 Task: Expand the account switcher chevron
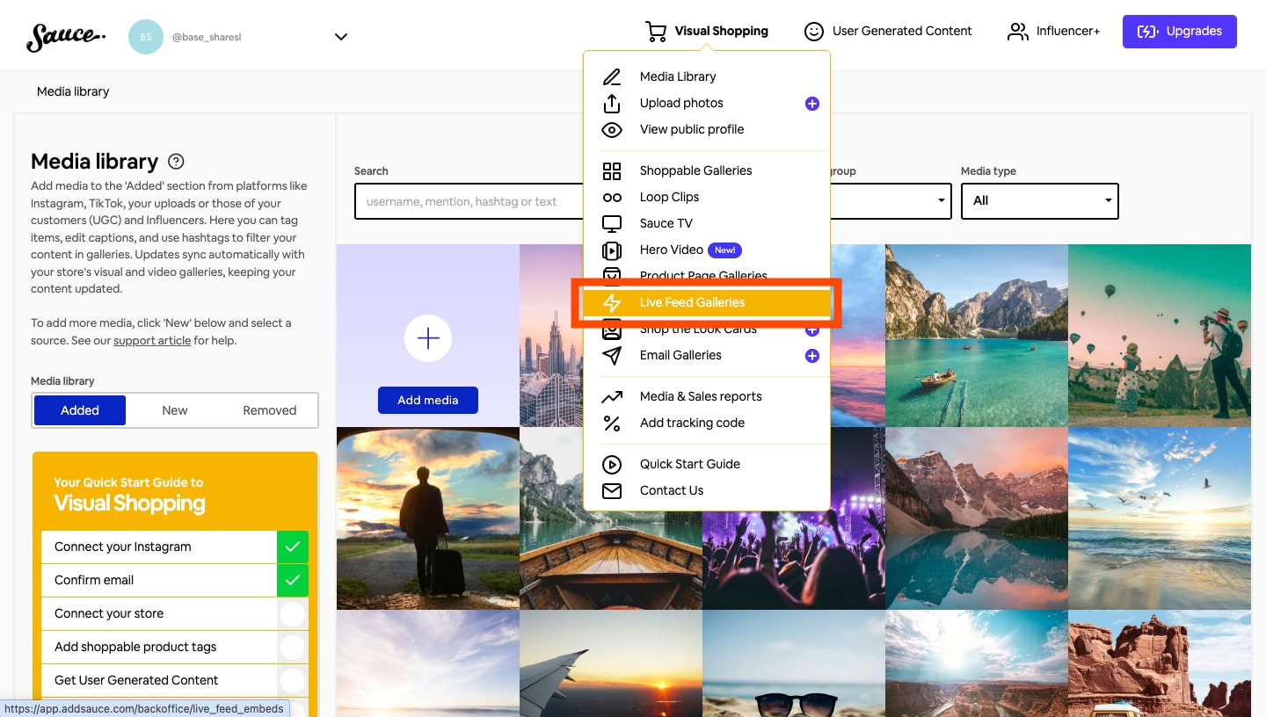pyautogui.click(x=341, y=37)
